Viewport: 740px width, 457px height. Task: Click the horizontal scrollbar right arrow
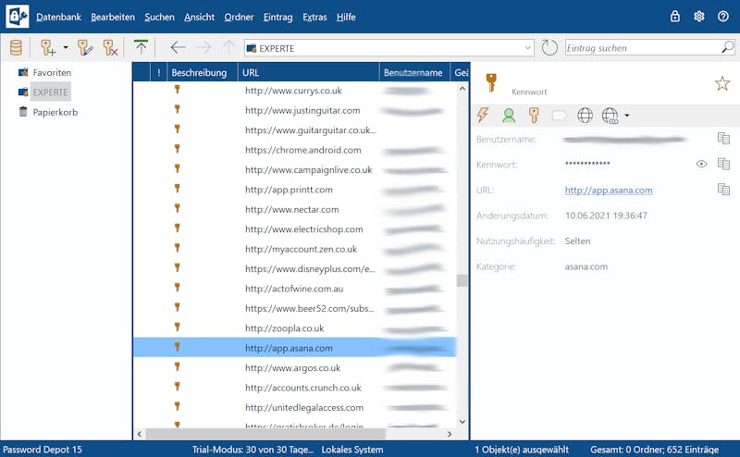(450, 434)
